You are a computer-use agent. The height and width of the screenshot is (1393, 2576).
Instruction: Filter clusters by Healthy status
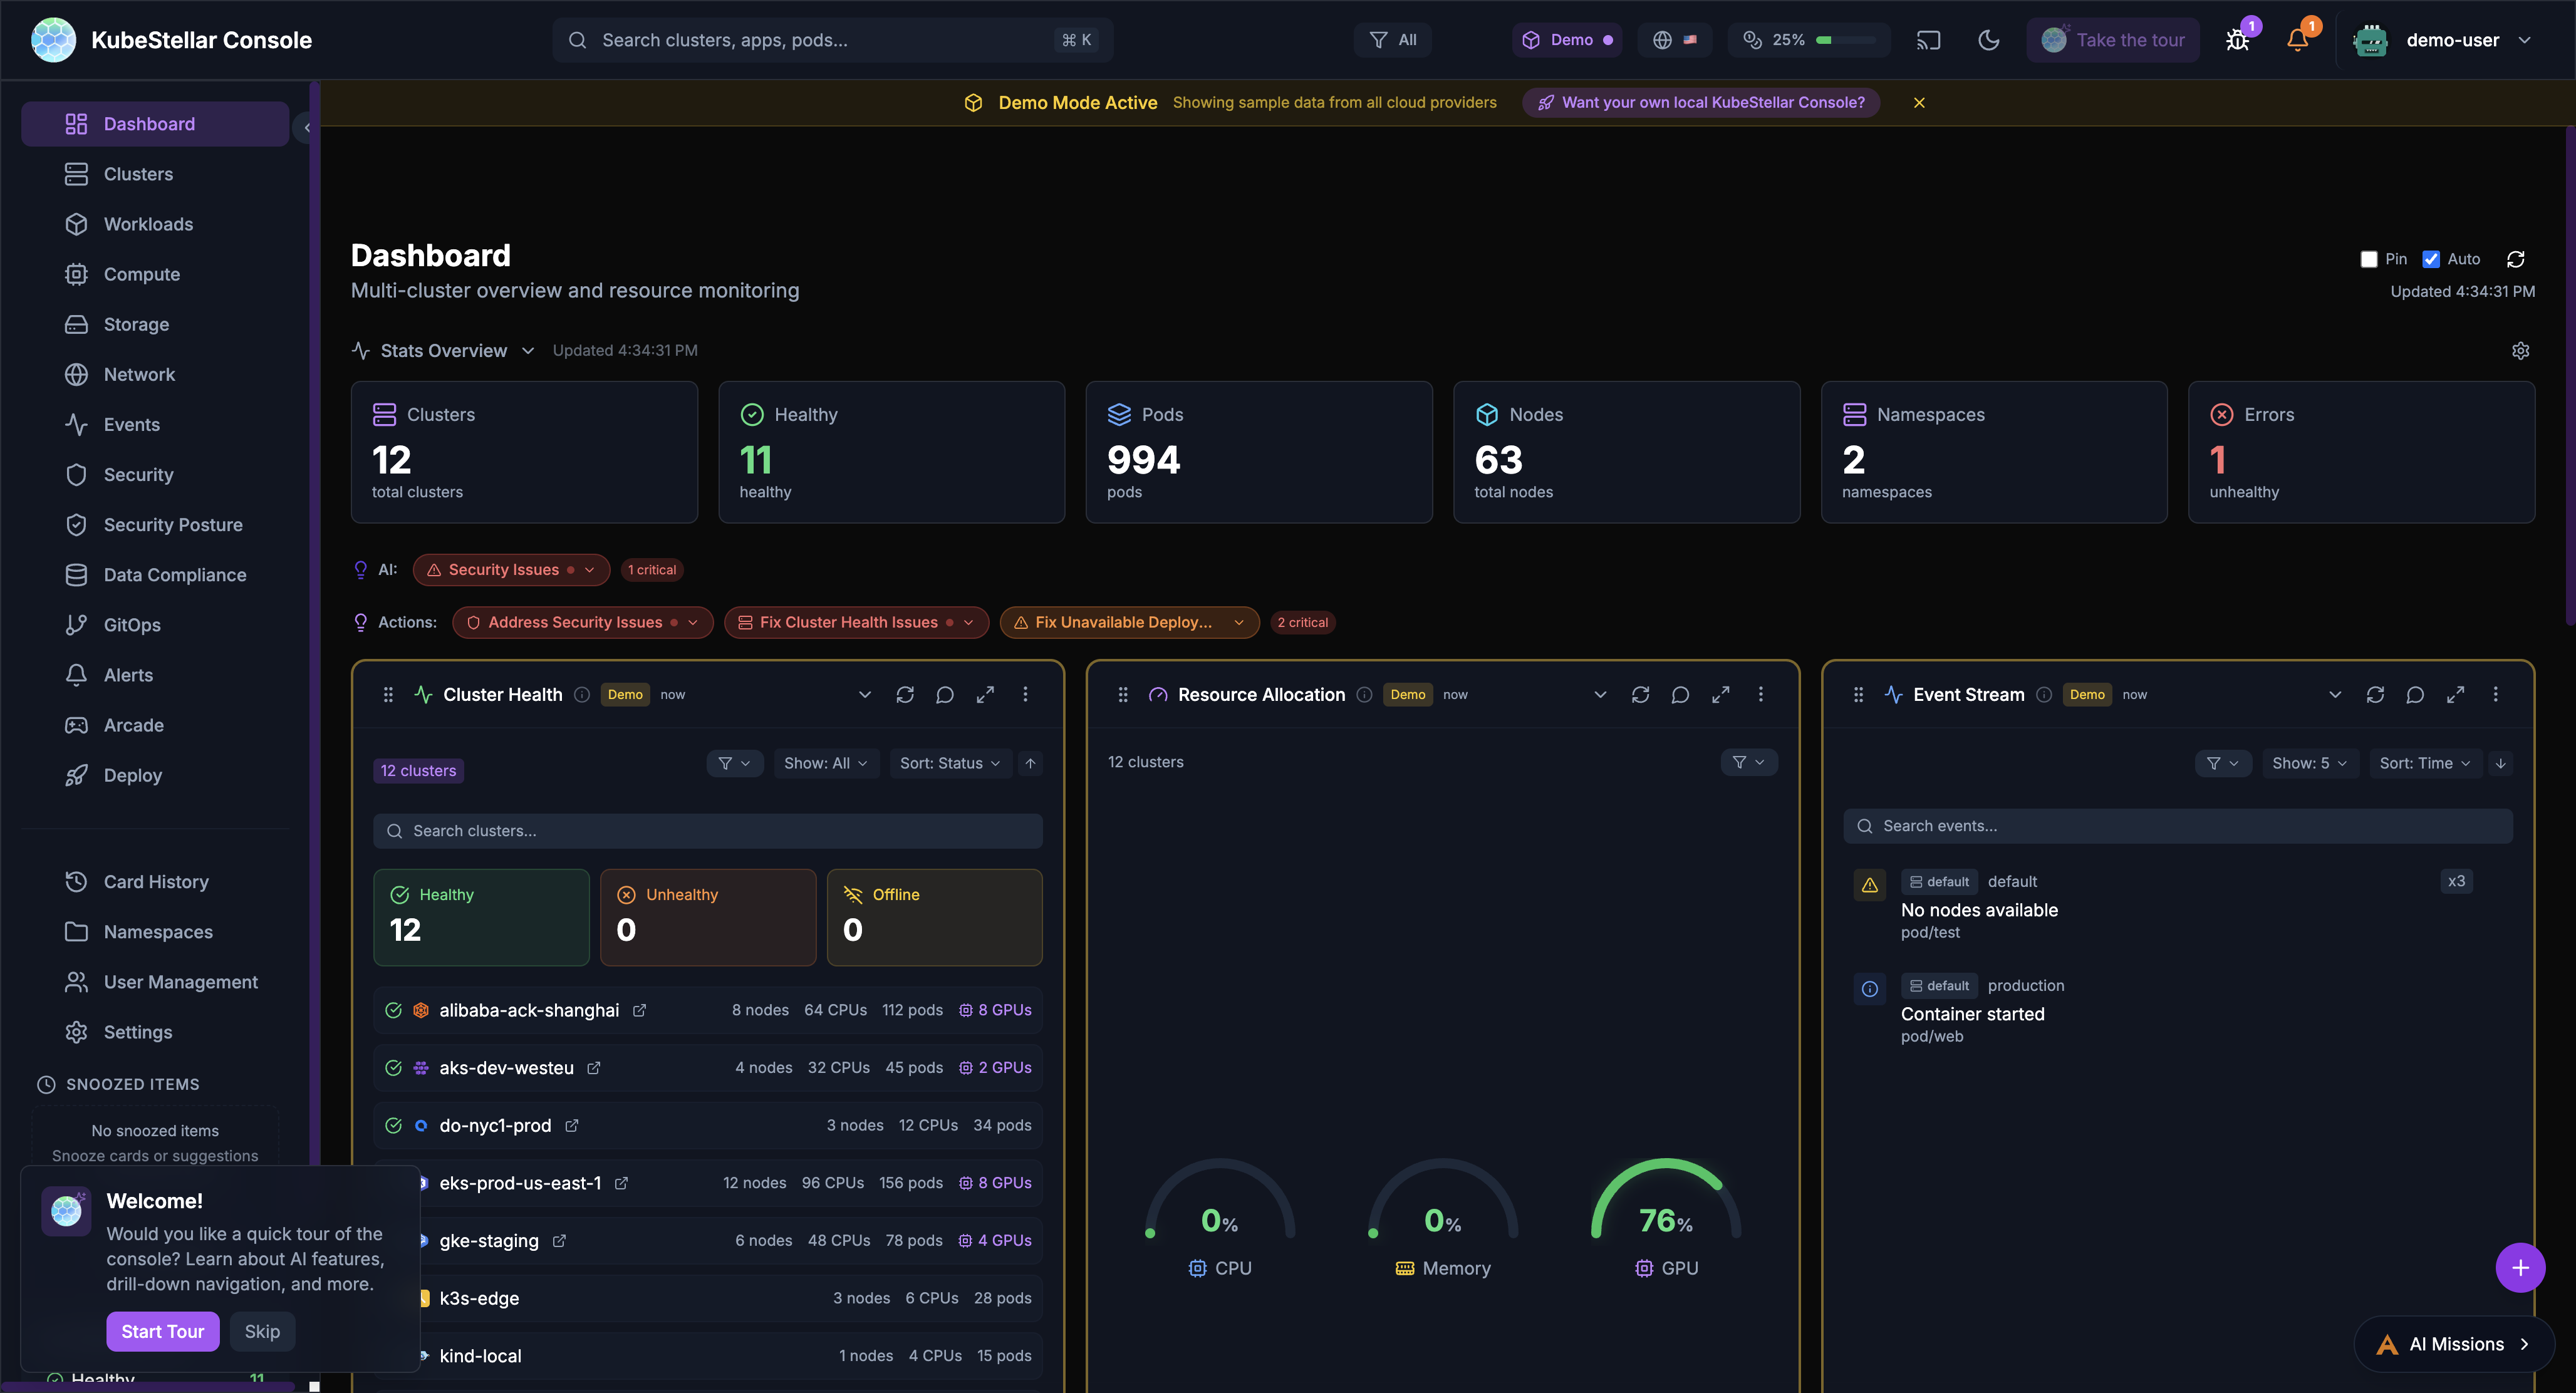coord(481,916)
